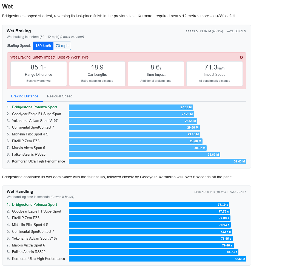This screenshot has height=270, width=285.
Task: Click the 33.63 M braking bar
Action: point(144,155)
